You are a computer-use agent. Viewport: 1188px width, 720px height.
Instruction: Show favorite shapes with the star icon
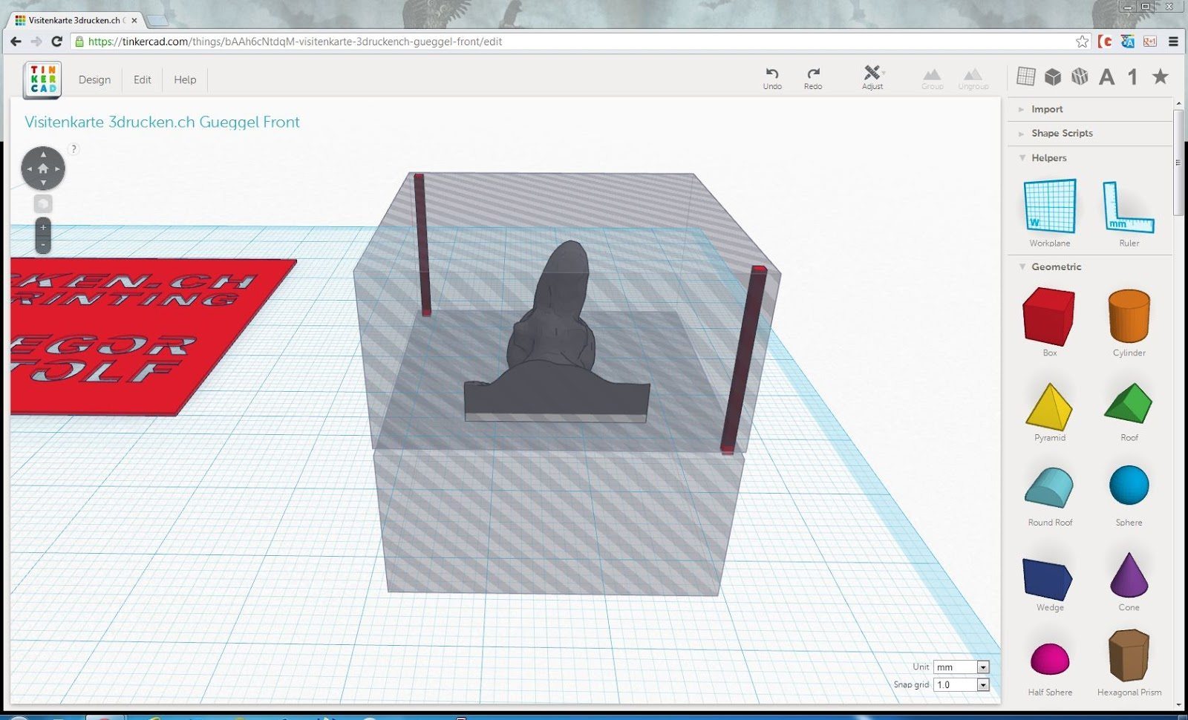1160,76
